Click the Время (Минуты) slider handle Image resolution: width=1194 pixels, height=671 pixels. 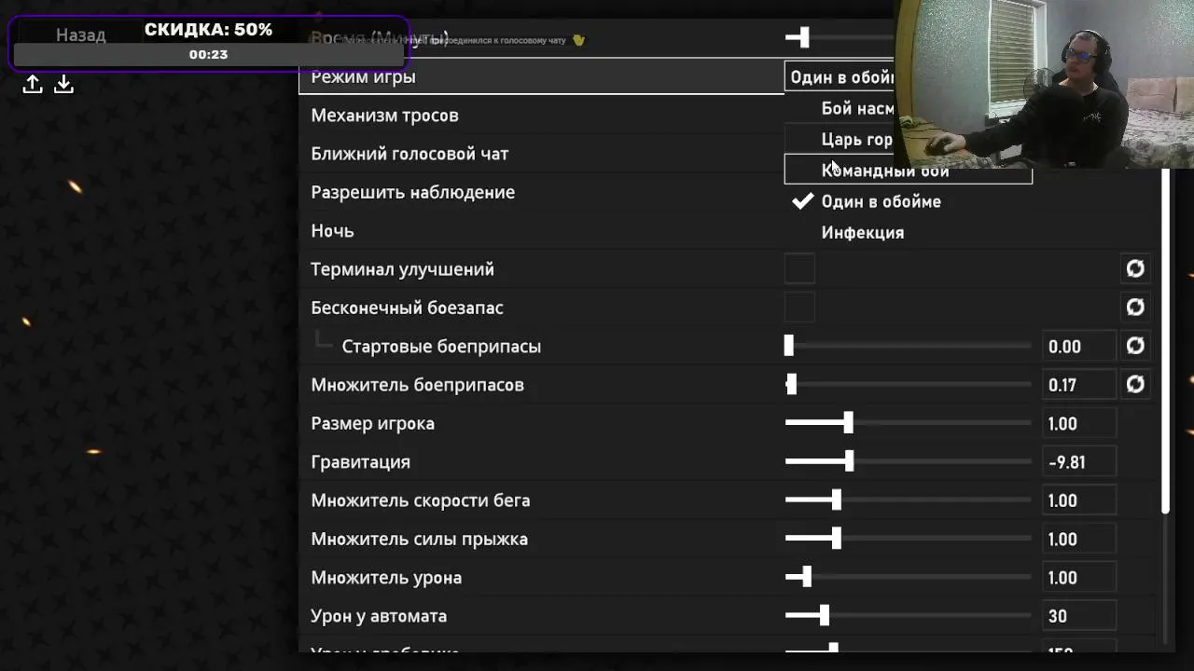803,37
